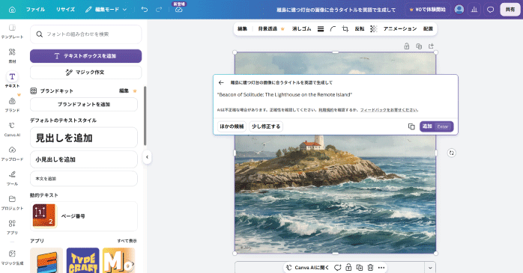Open the transparency checkerboard icon
Image resolution: width=523 pixels, height=273 pixels.
(374, 29)
